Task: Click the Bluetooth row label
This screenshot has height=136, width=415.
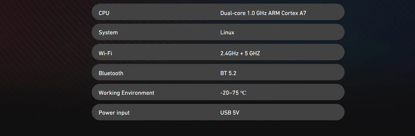Action: click(111, 73)
